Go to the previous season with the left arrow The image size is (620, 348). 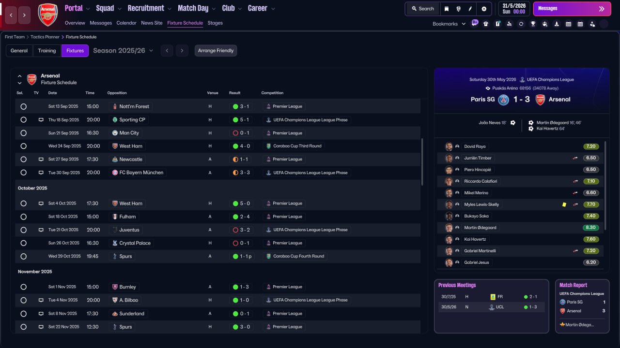click(x=167, y=51)
